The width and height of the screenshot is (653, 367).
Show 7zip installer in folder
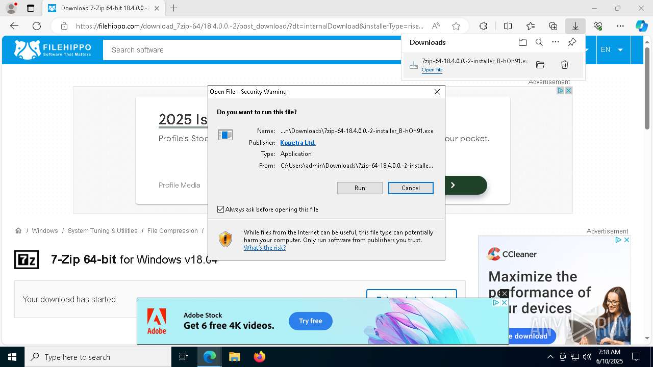click(540, 65)
